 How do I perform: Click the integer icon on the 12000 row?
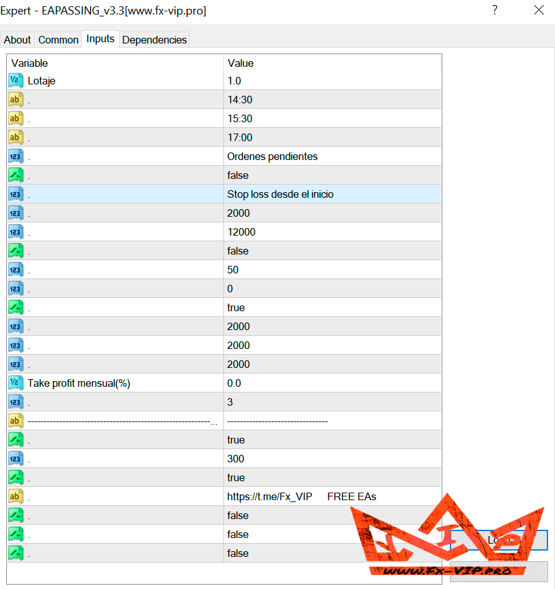(x=16, y=232)
